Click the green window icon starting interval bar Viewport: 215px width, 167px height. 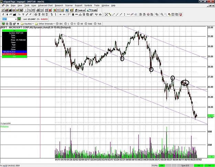pyautogui.click(x=3, y=24)
